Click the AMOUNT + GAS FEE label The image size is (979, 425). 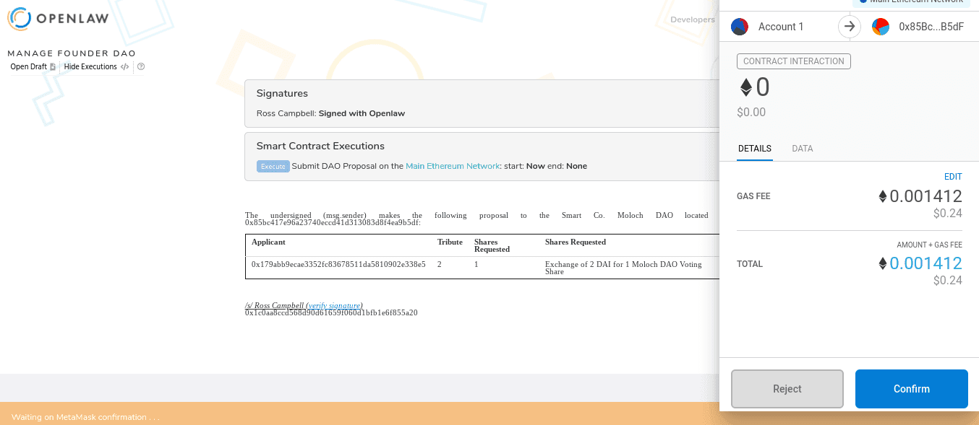pyautogui.click(x=929, y=245)
